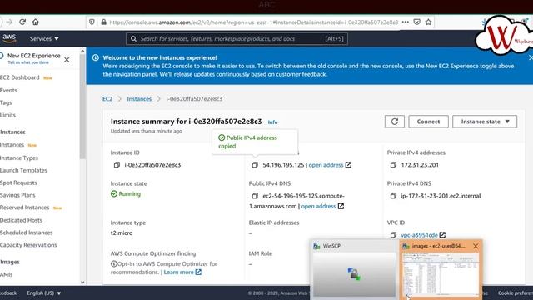This screenshot has width=533, height=300.
Task: Open tracking protection shield icon
Action: (x=92, y=22)
